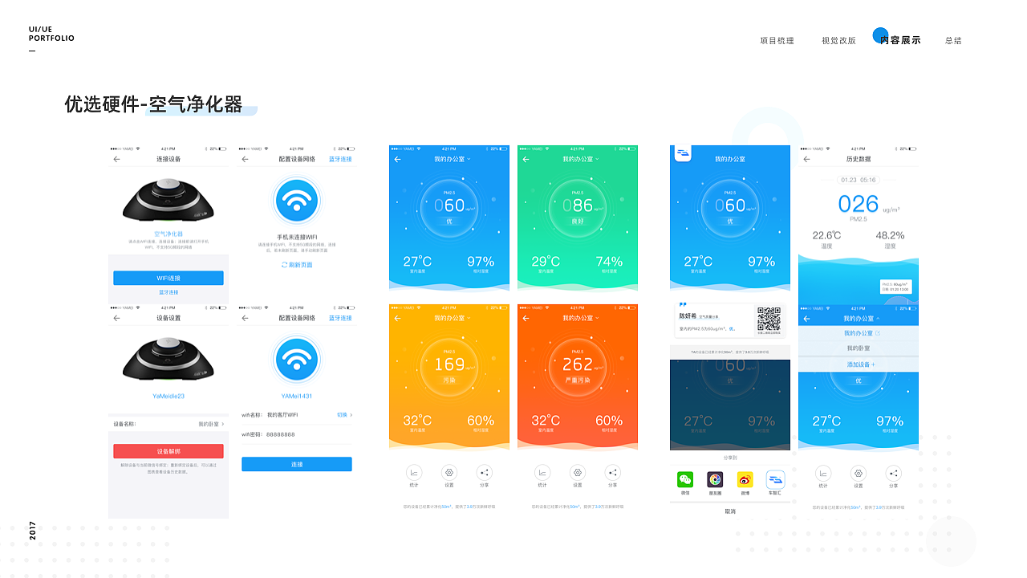Tap 分享 icon under device list screen
This screenshot has width=1027, height=578.
coord(893,473)
